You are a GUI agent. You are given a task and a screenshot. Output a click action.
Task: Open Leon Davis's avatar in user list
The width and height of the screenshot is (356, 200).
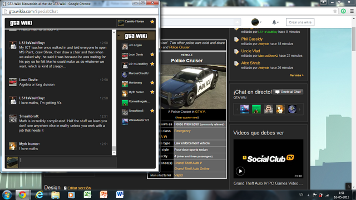click(125, 56)
